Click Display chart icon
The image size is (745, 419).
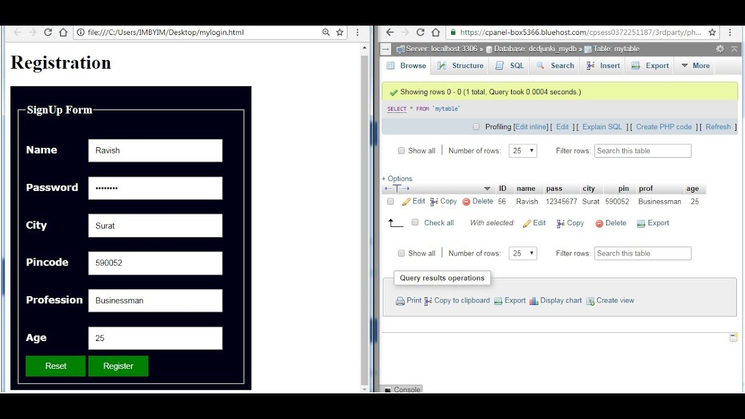click(534, 301)
